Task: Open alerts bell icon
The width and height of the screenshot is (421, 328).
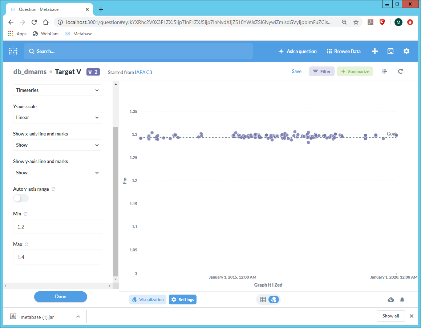Action: pyautogui.click(x=402, y=300)
